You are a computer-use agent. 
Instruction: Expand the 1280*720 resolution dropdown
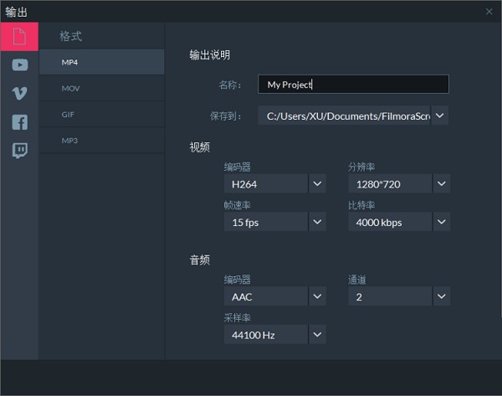click(441, 183)
